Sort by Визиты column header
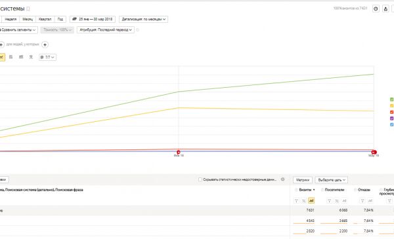The image size is (394, 239). click(305, 190)
